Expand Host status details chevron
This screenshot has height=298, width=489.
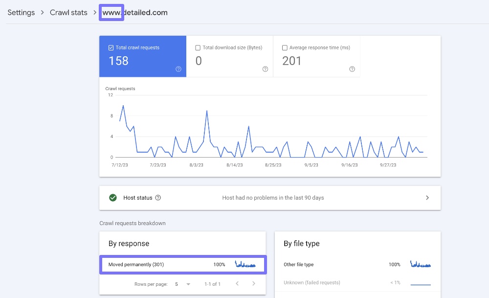click(427, 198)
